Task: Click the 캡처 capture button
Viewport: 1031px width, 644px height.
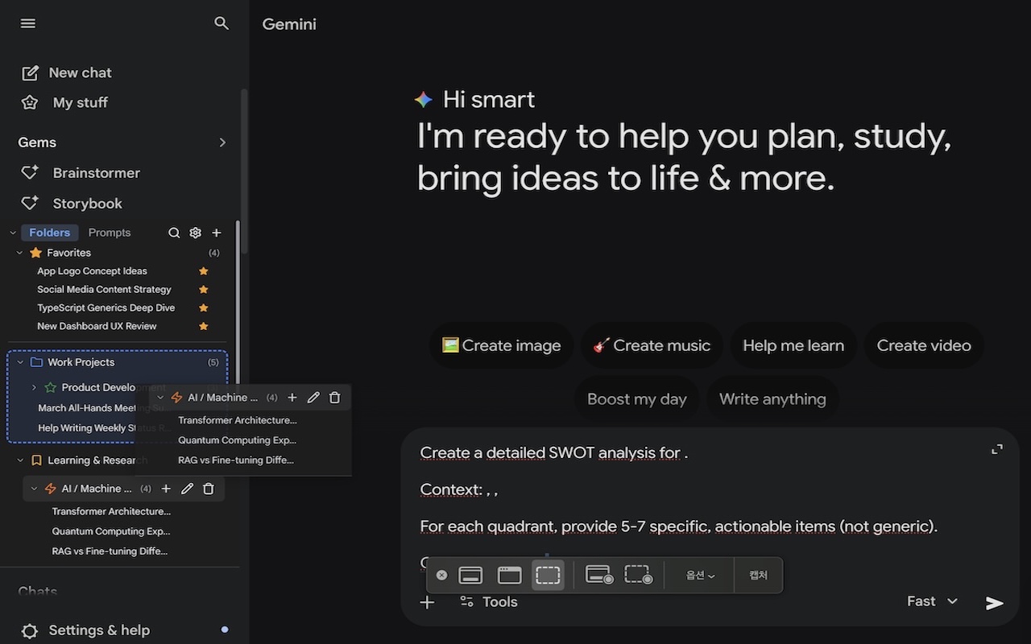Action: [x=758, y=575]
